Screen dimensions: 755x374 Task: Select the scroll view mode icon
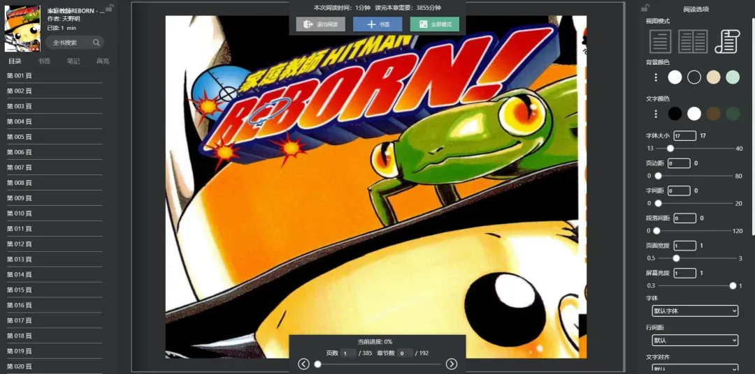click(727, 41)
